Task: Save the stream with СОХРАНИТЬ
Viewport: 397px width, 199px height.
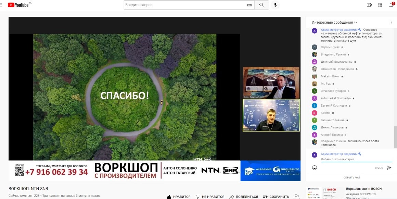Action: coord(276,197)
